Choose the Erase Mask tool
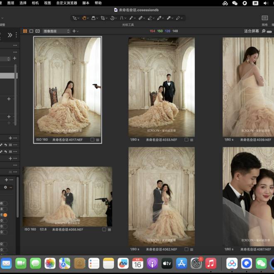 coord(150,18)
